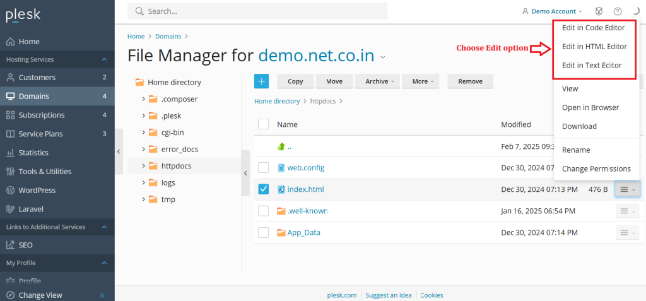Viewport: 646px width, 301px height.
Task: Go to Home breadcrumb
Action: click(136, 37)
